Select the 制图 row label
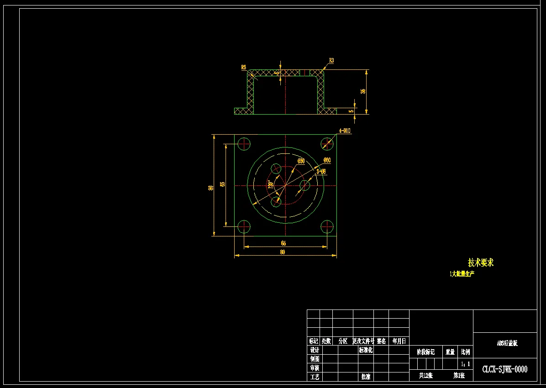This screenshot has width=546, height=388. point(315,359)
